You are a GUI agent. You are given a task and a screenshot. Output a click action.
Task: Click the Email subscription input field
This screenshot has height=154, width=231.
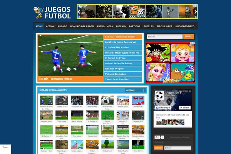178,148
